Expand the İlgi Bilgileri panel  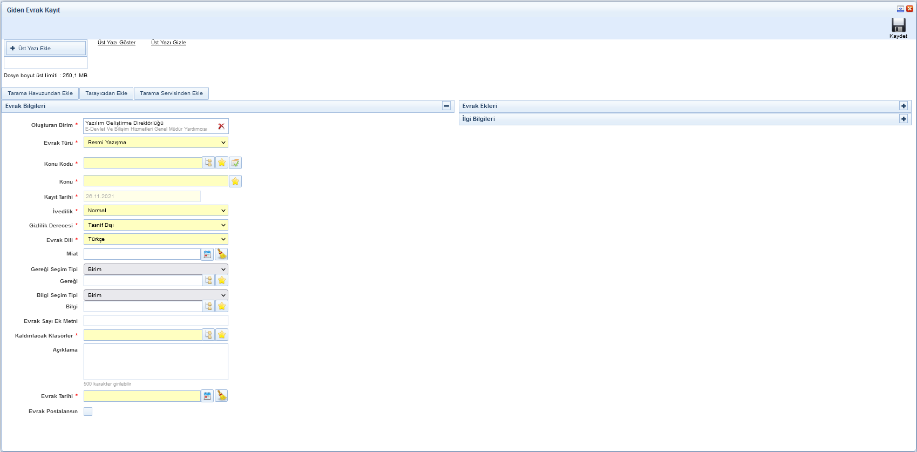click(x=904, y=119)
